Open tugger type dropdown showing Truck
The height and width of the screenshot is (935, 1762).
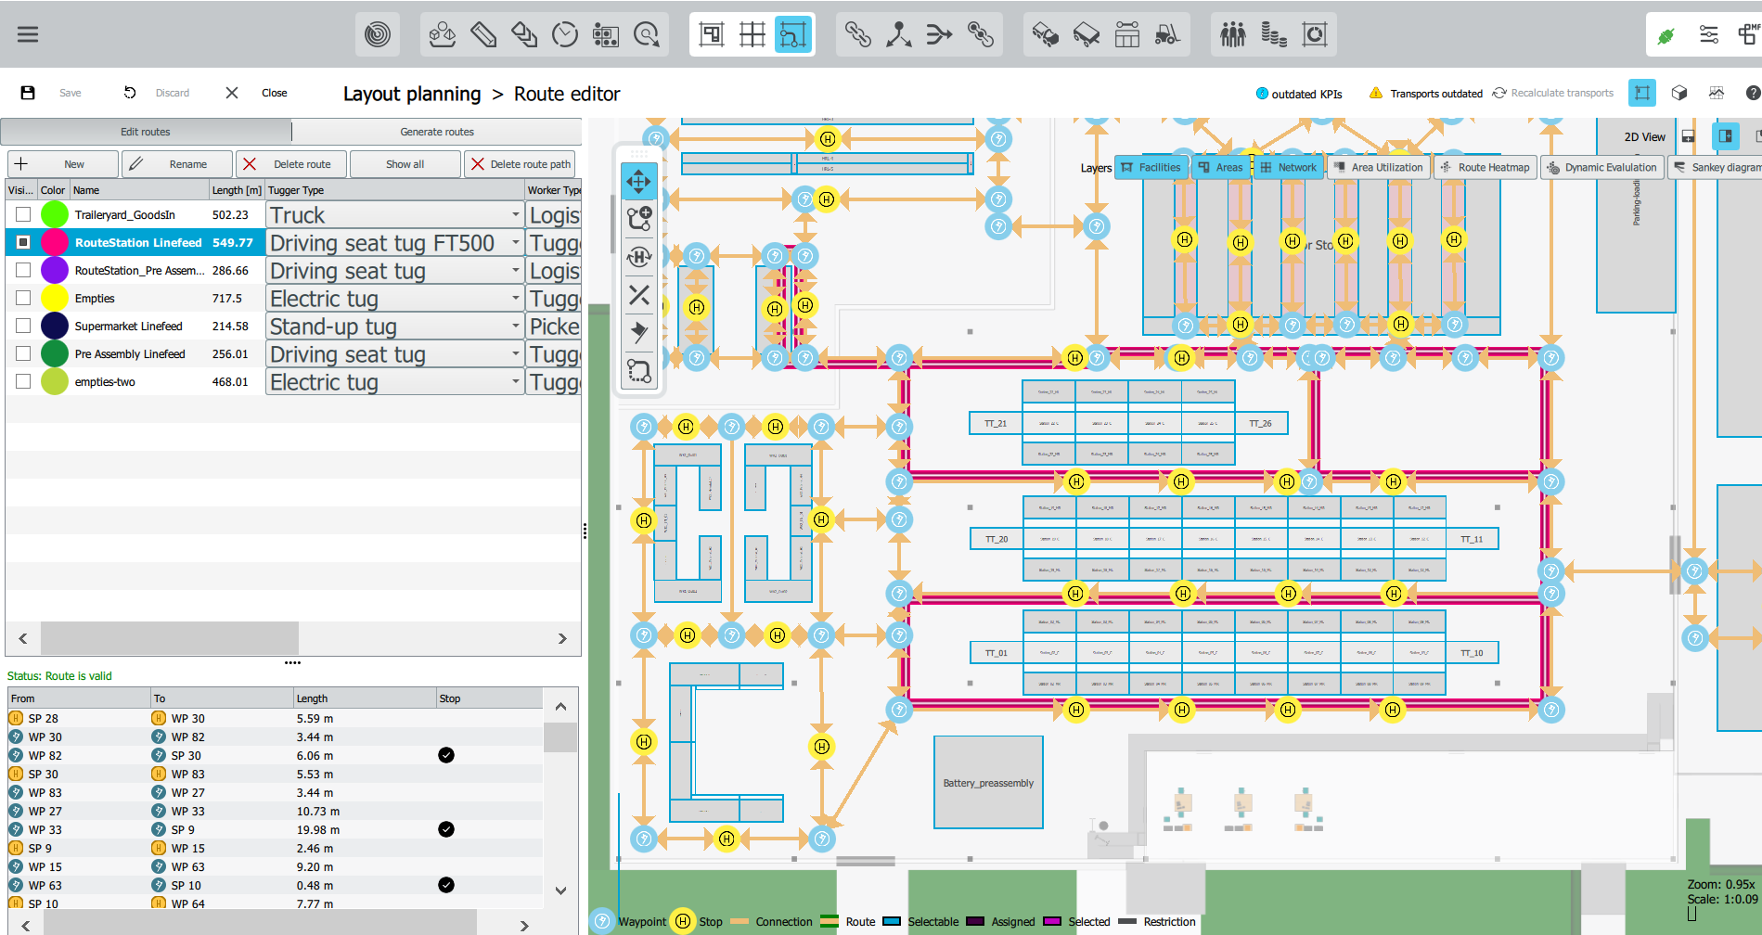click(395, 214)
